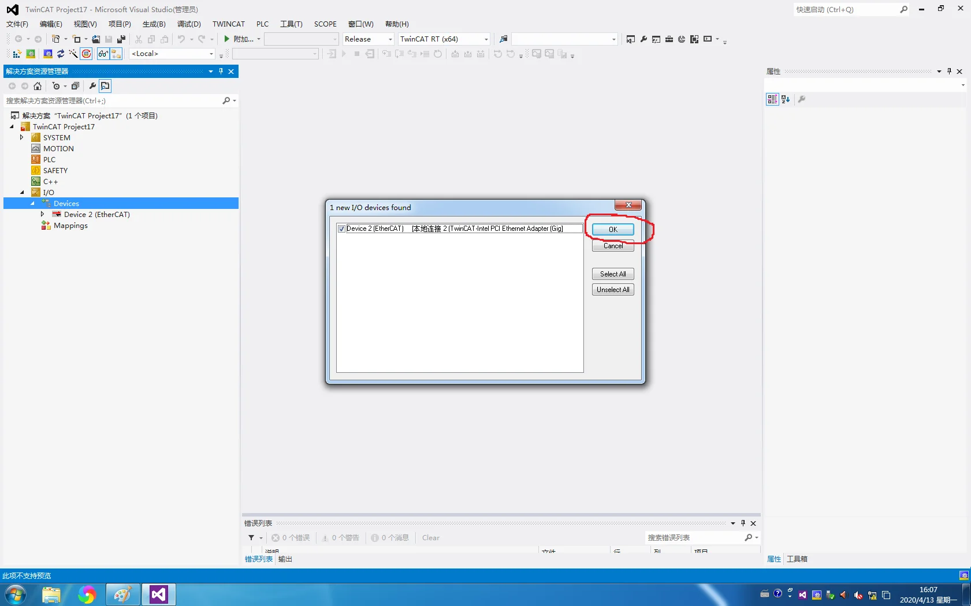Toggle categorized view in the Properties panel

pyautogui.click(x=772, y=99)
